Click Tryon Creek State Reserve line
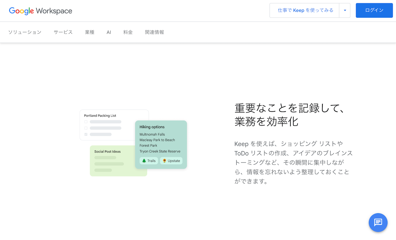Viewport: 396px width, 240px height. (160, 151)
